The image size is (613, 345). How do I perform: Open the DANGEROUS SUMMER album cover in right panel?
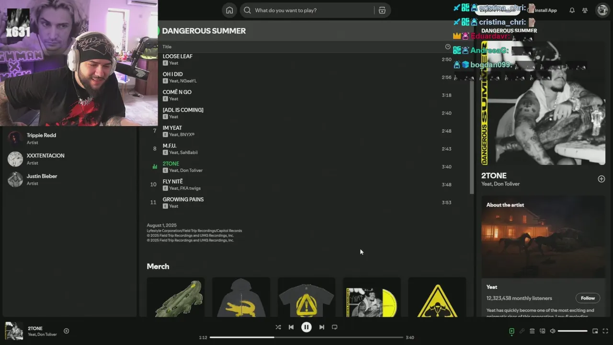[543, 103]
